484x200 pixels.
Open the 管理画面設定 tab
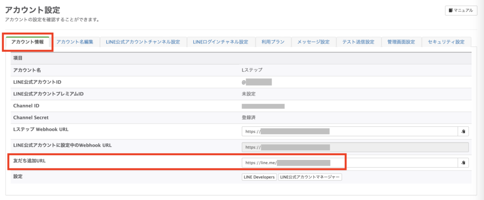click(x=400, y=42)
